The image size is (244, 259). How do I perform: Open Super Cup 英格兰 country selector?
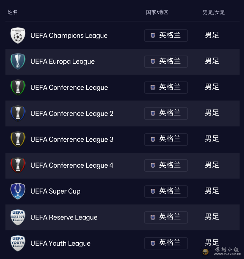[x=166, y=191]
